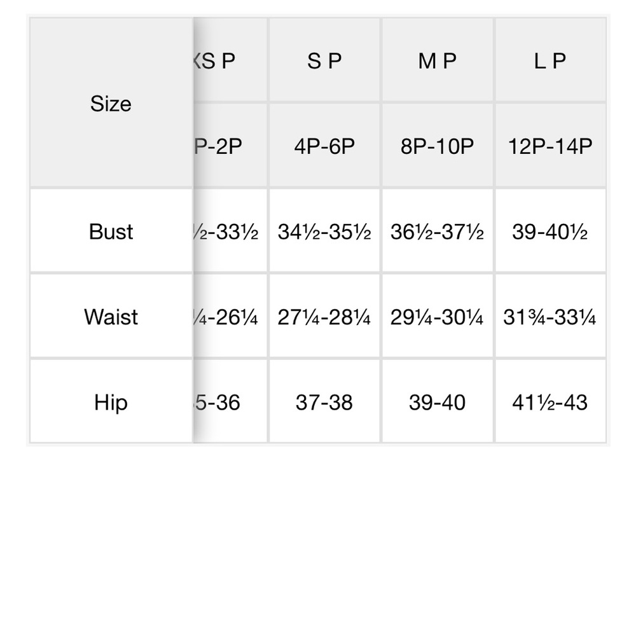Tap the M P size column header

(438, 60)
